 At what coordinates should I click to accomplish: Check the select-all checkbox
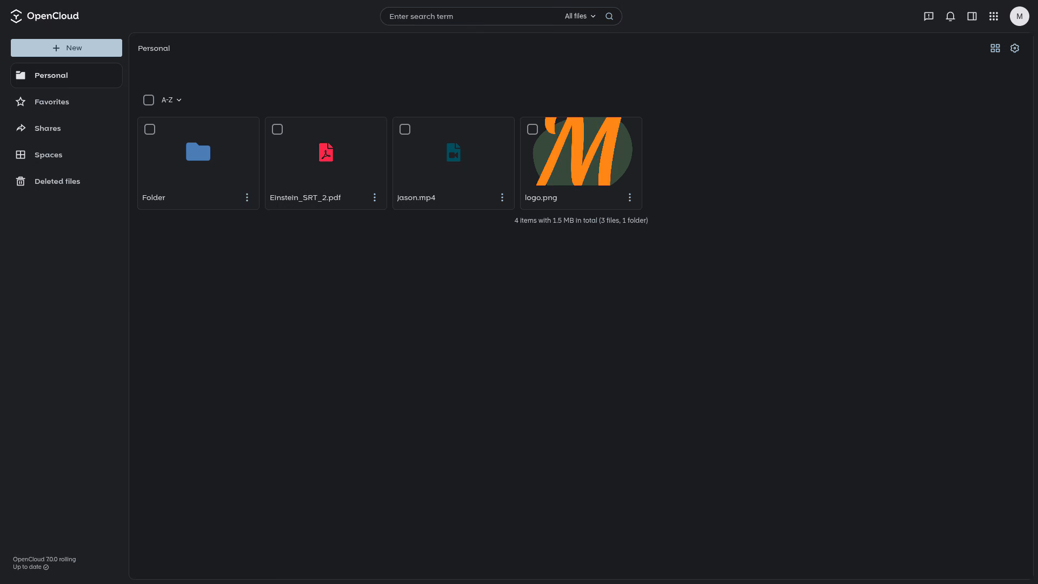(x=149, y=100)
